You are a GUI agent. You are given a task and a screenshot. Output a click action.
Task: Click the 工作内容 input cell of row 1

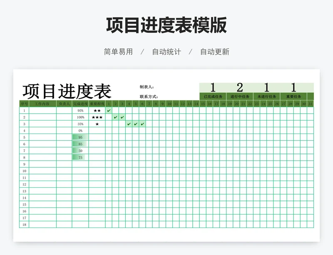coord(42,111)
